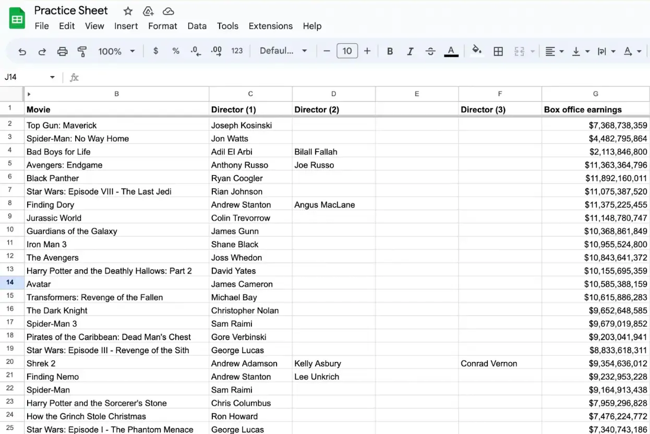
Task: Format as percent
Action: pyautogui.click(x=176, y=51)
